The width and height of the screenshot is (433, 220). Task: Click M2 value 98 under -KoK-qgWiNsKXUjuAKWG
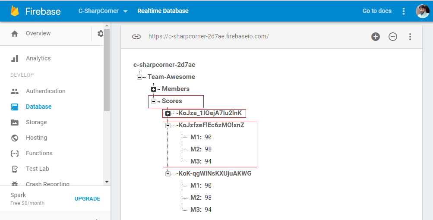click(x=208, y=198)
